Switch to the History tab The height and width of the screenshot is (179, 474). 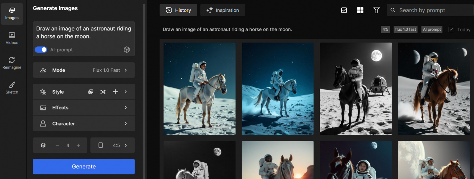(x=178, y=10)
